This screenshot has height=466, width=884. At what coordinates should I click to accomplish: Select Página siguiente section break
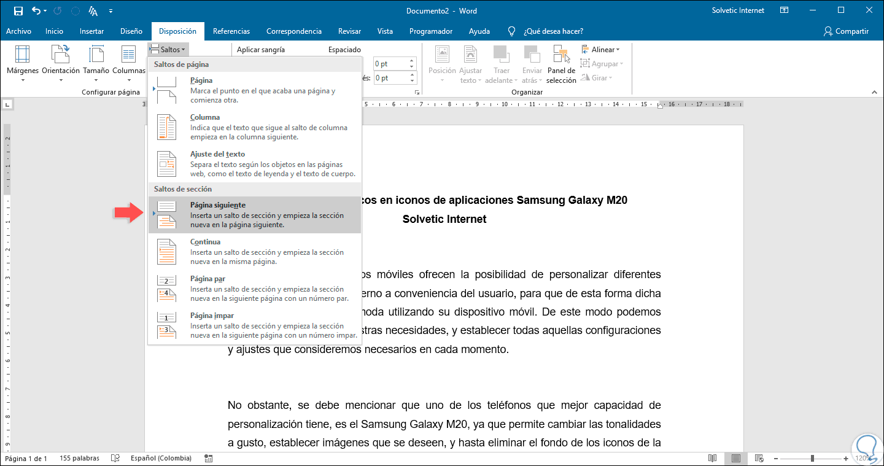coord(255,215)
